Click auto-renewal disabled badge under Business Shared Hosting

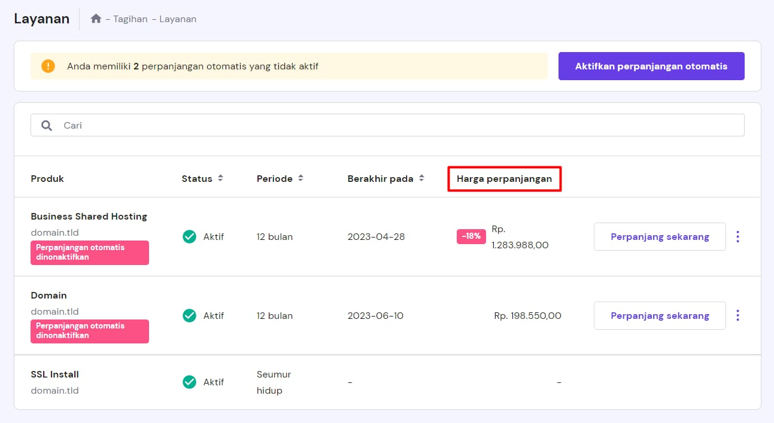[x=90, y=252]
